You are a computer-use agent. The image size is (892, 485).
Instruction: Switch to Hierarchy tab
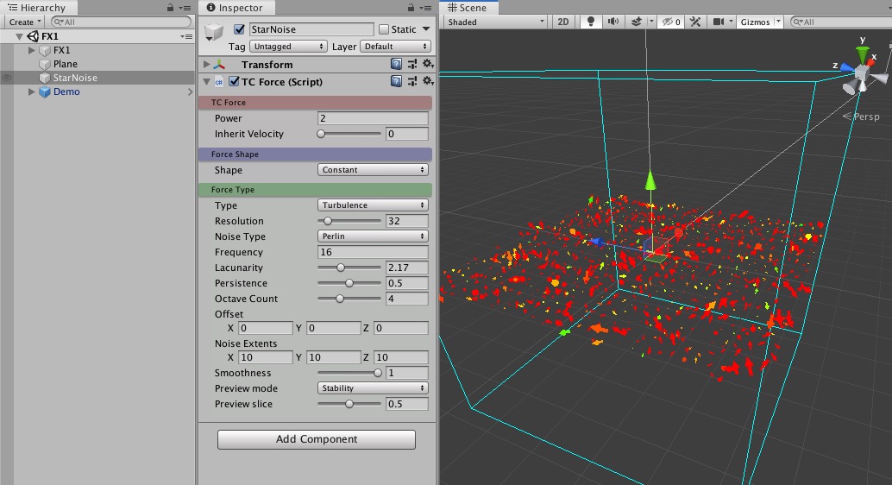click(37, 8)
